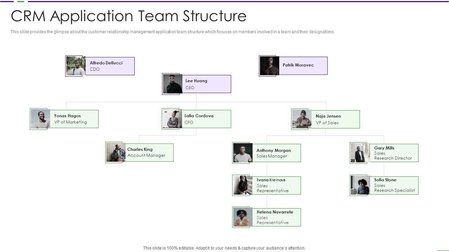The height and width of the screenshot is (252, 449).
Task: Click Ivana Kleinova's profile photo
Action: tap(243, 185)
